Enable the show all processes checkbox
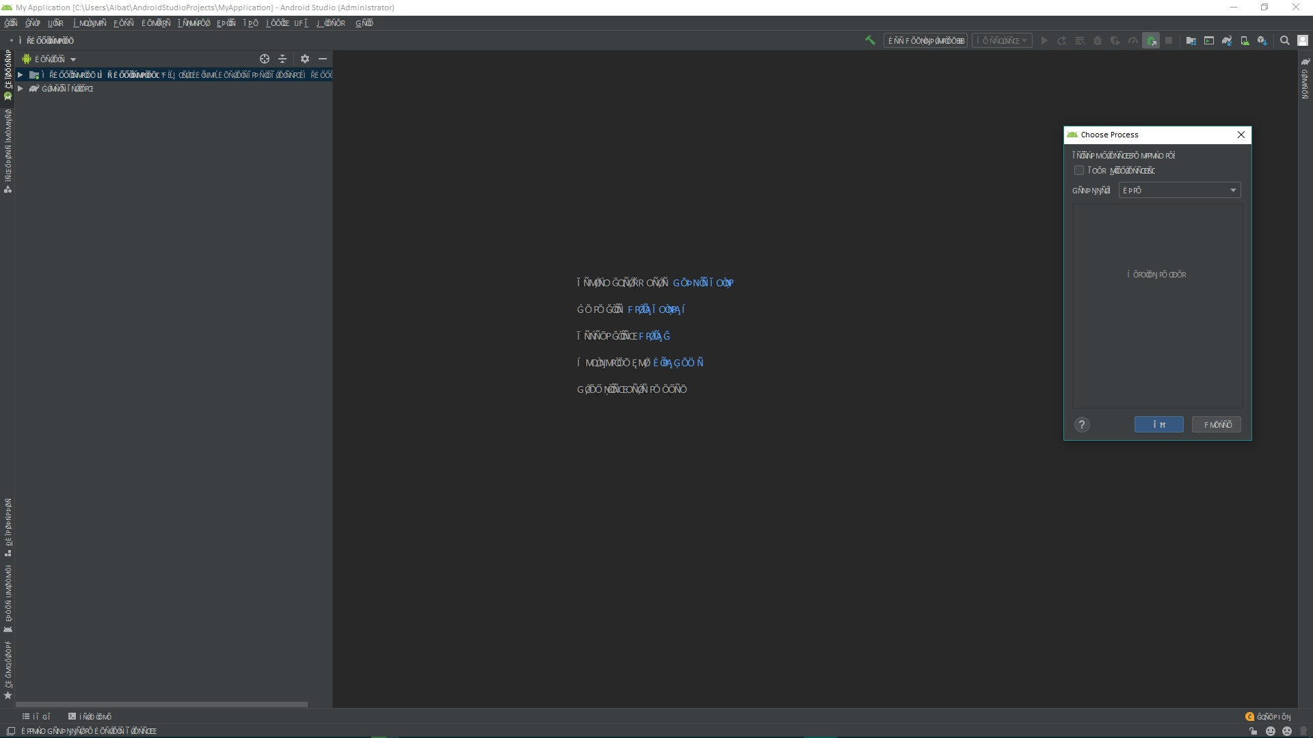Screen dimensions: 1313x738 point(1079,171)
